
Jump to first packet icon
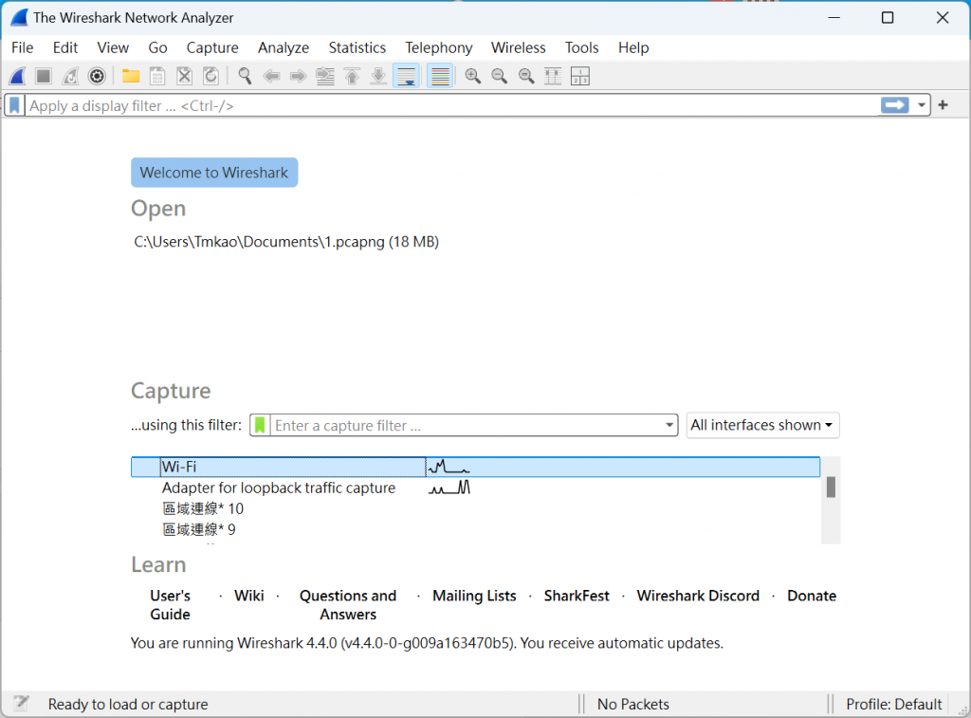point(352,76)
